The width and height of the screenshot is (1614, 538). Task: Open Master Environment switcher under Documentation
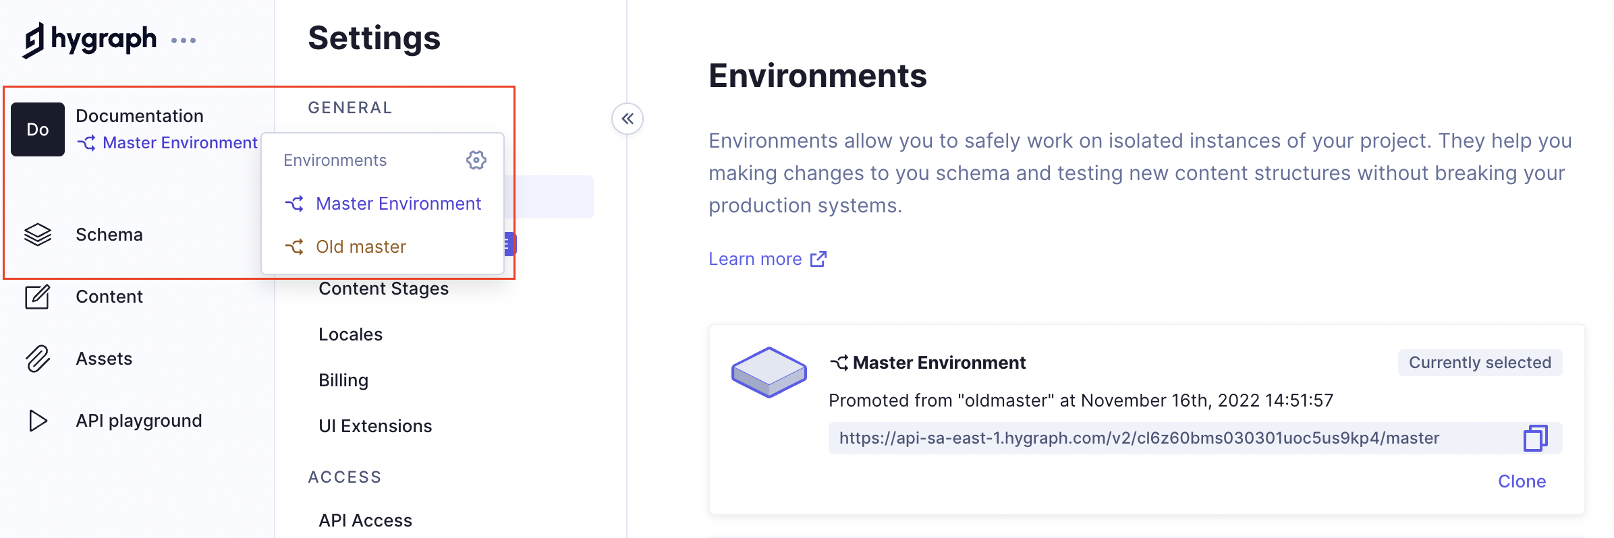click(167, 143)
